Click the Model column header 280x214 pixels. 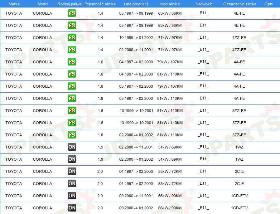click(x=43, y=4)
